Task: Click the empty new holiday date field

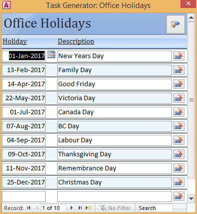Action: [x=24, y=196]
